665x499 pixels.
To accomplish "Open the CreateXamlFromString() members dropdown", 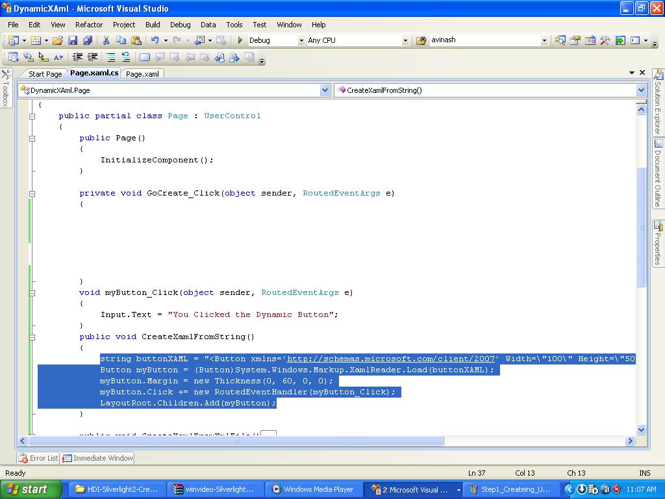I will [x=641, y=90].
